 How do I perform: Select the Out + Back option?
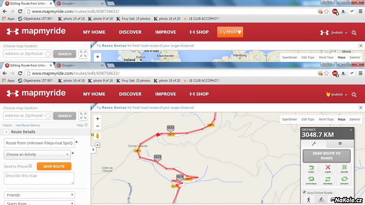[310, 180]
